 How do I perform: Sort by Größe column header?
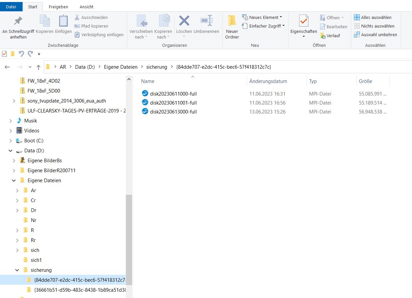[x=366, y=81]
